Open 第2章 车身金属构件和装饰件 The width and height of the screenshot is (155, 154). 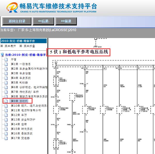coord(29,69)
